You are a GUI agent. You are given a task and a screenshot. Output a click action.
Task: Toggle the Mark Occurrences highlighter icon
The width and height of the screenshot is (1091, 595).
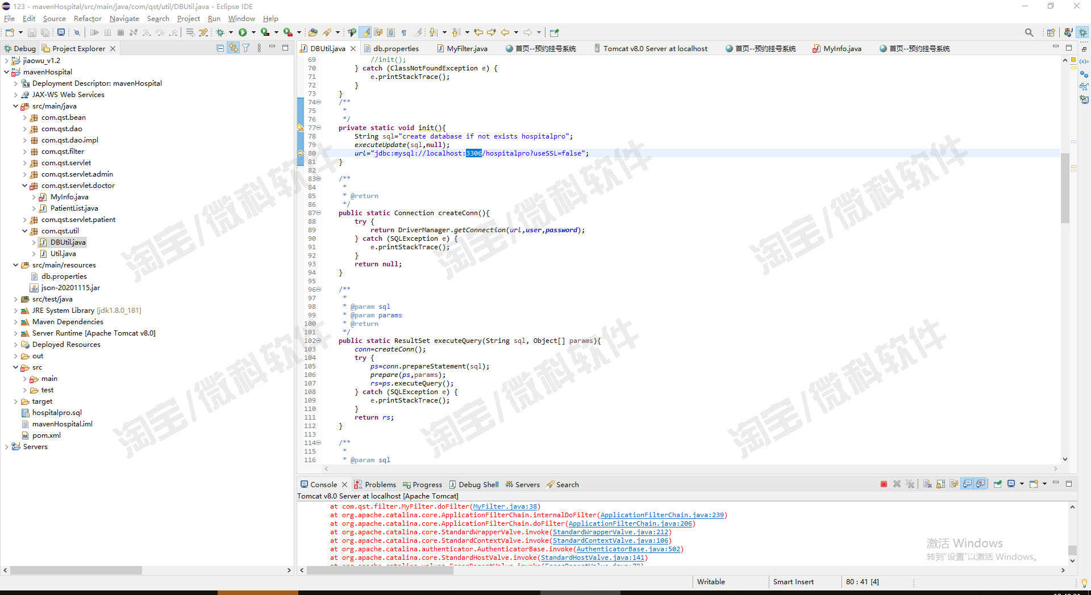tap(365, 32)
